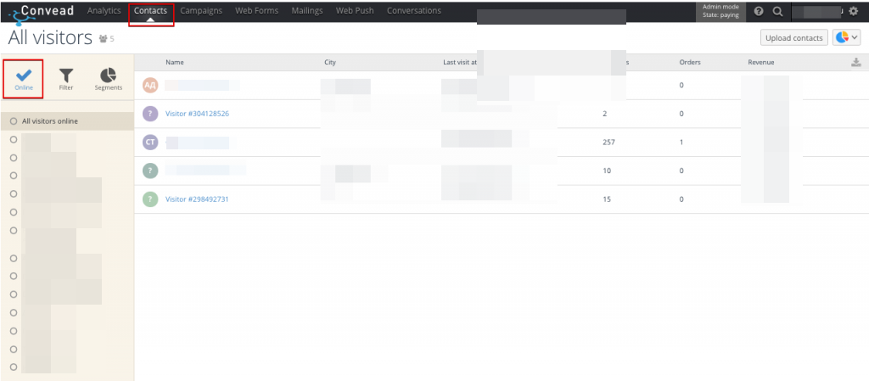This screenshot has width=869, height=381.
Task: Sort by the Orders column
Action: [x=690, y=62]
